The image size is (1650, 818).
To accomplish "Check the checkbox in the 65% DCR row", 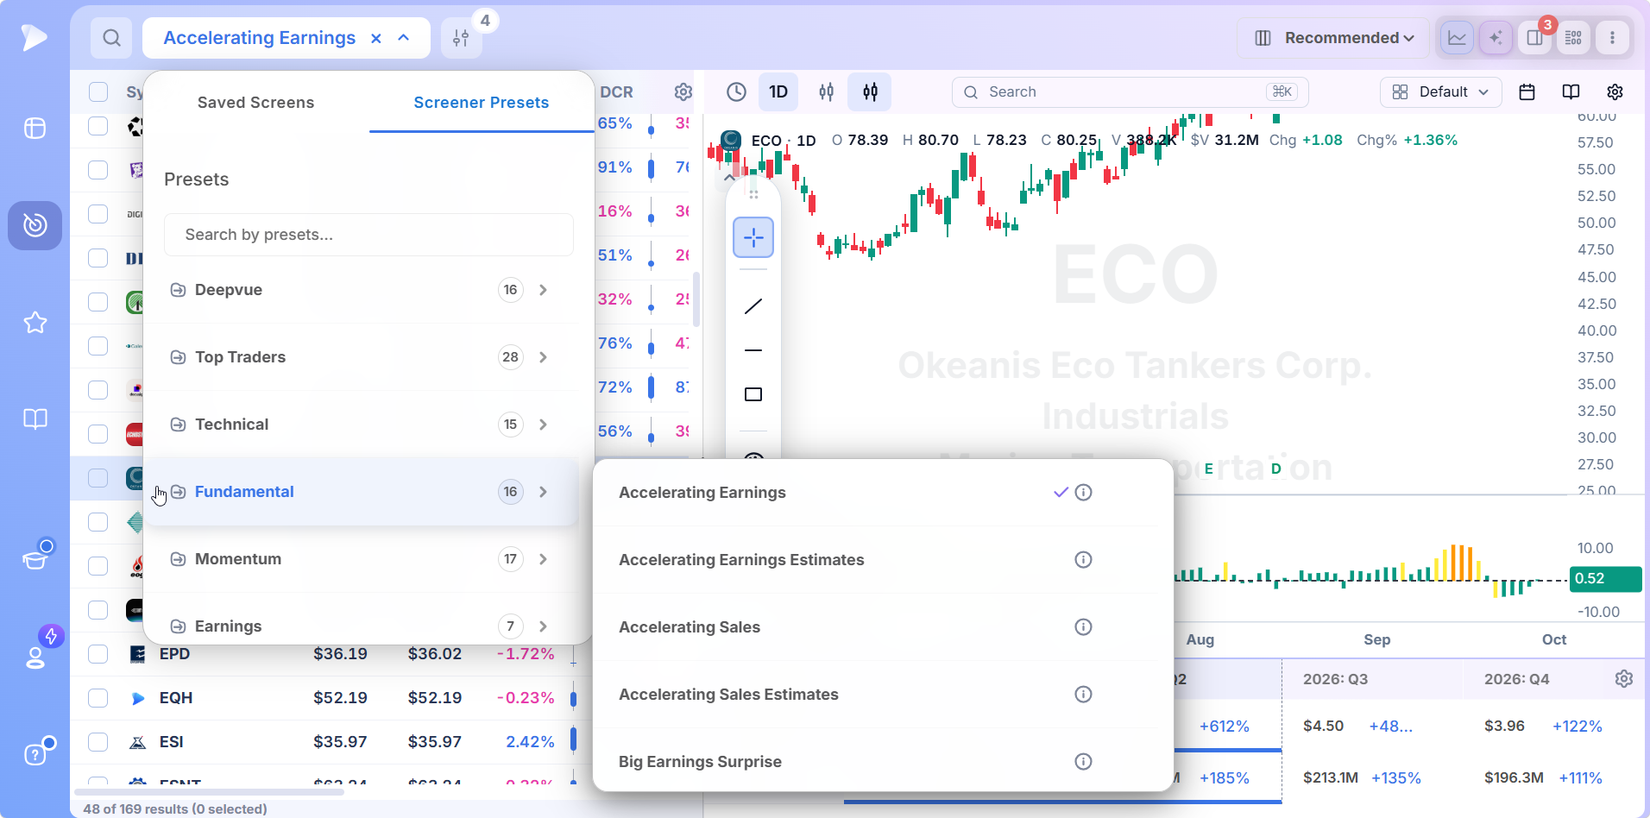I will [x=98, y=126].
